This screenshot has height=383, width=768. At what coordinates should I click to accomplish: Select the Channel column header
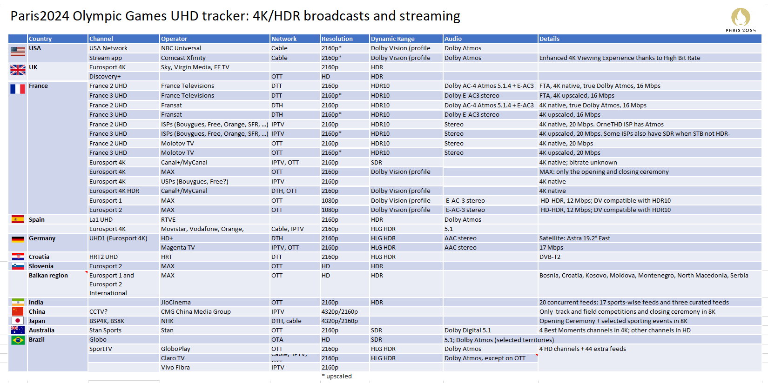pos(124,39)
